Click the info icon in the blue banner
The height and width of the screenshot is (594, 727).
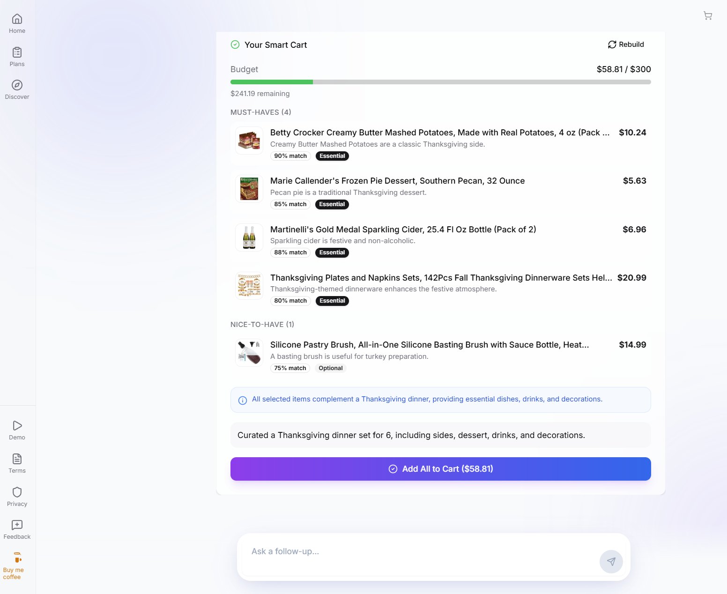coord(242,401)
